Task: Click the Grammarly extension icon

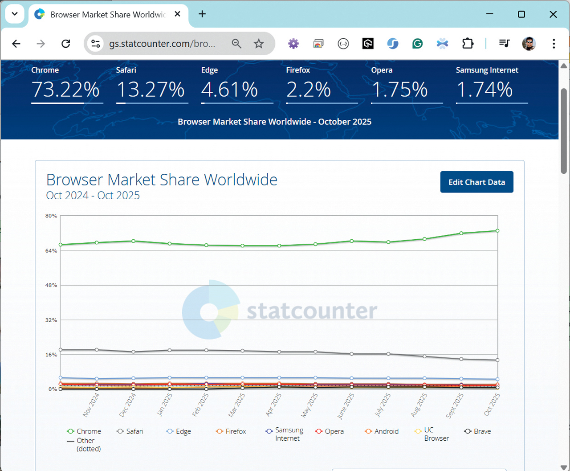Action: [417, 44]
